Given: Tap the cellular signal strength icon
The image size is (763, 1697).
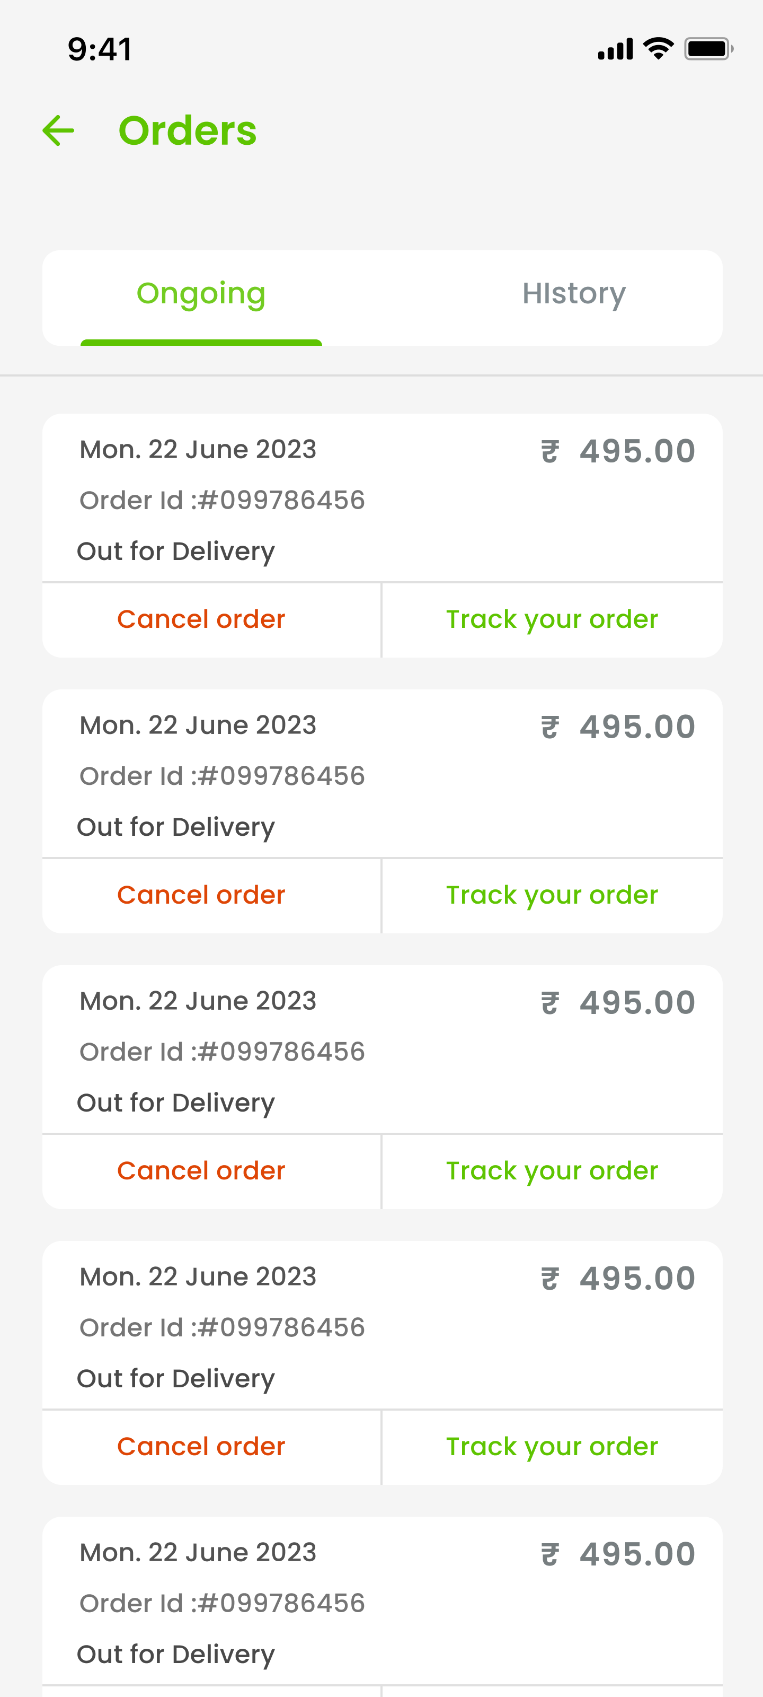Looking at the screenshot, I should [x=615, y=49].
